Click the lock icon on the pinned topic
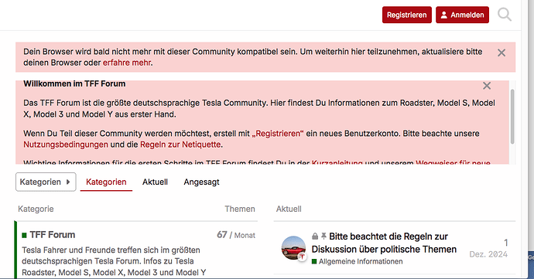This screenshot has width=534, height=279. [315, 236]
